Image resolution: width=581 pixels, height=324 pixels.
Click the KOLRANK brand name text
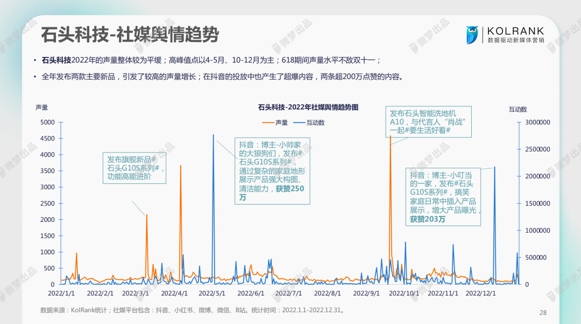515,31
